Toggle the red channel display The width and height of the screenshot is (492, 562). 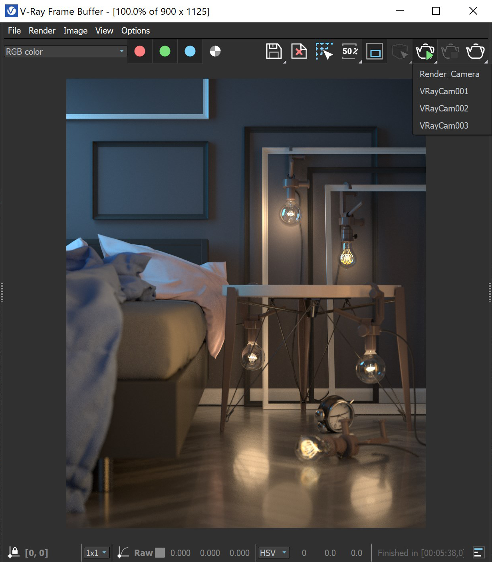140,52
